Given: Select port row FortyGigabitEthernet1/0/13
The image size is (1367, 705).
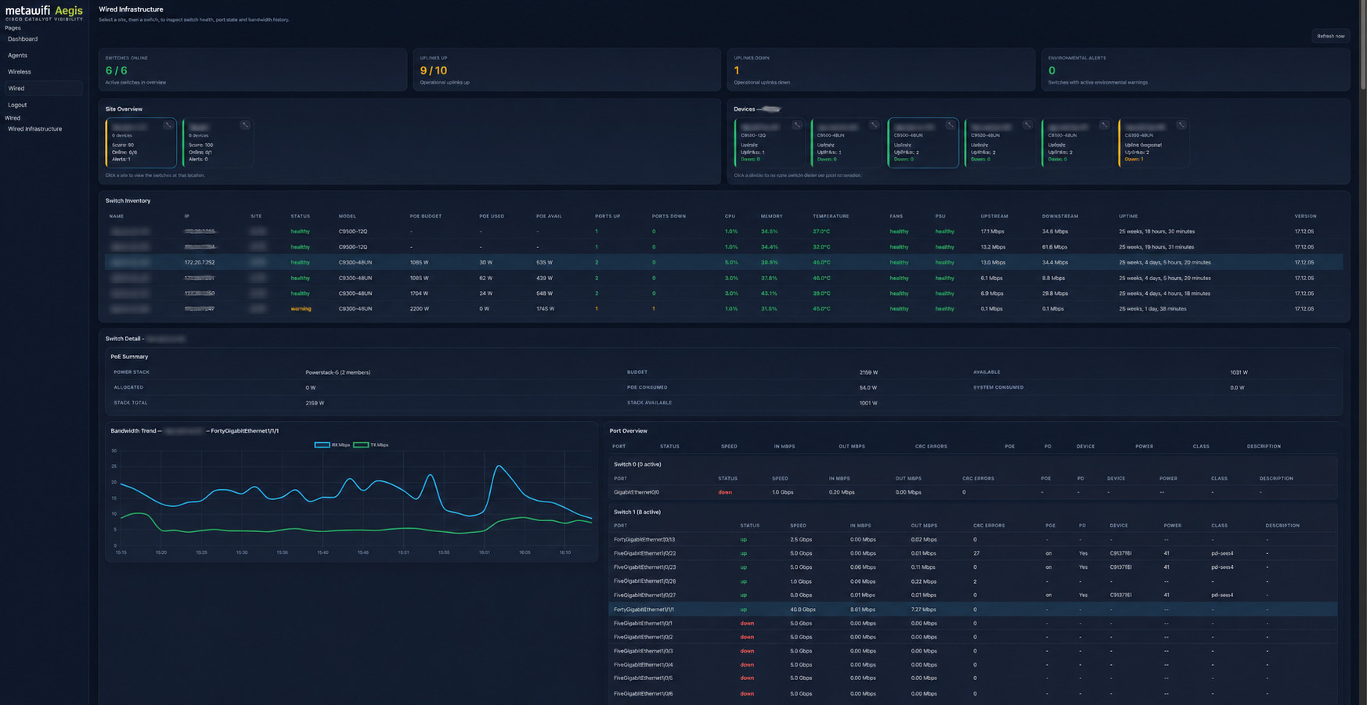Looking at the screenshot, I should pos(973,539).
